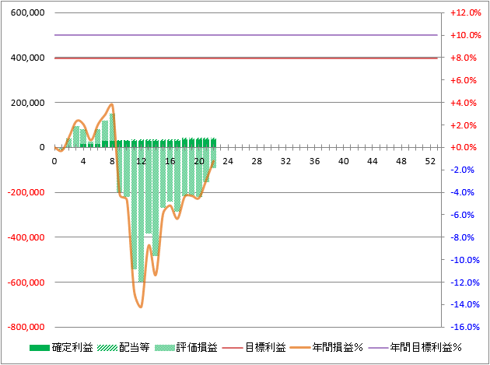This screenshot has width=490, height=365.
Task: Click week 36 on the horizontal axis
Action: pyautogui.click(x=315, y=161)
